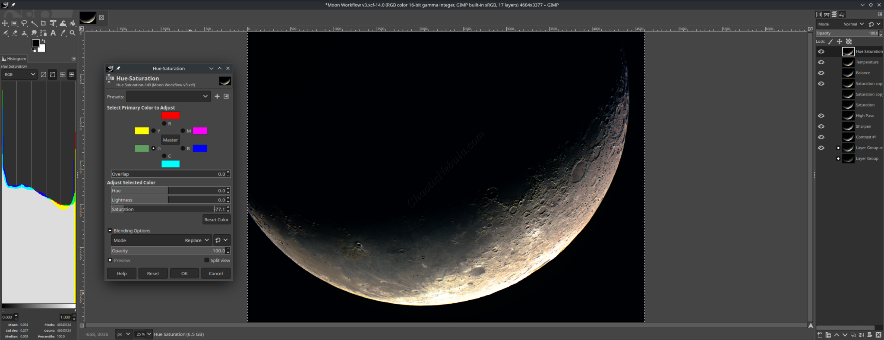
Task: Select the Free Select lasso tool
Action: (24, 23)
